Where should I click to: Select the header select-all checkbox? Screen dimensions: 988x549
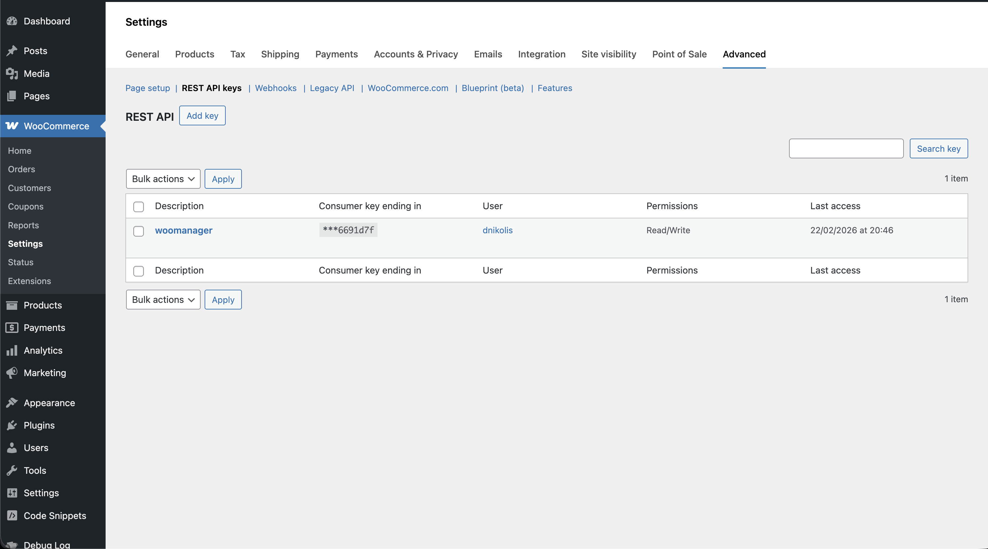tap(139, 207)
